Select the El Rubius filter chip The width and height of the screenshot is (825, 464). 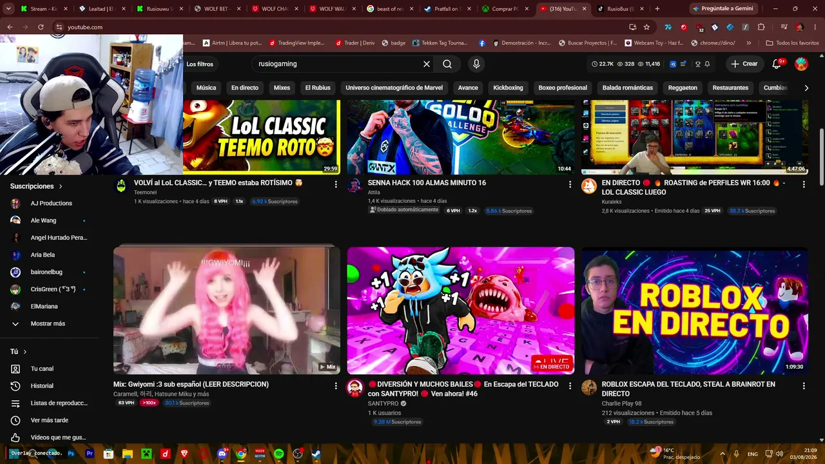[x=318, y=88]
